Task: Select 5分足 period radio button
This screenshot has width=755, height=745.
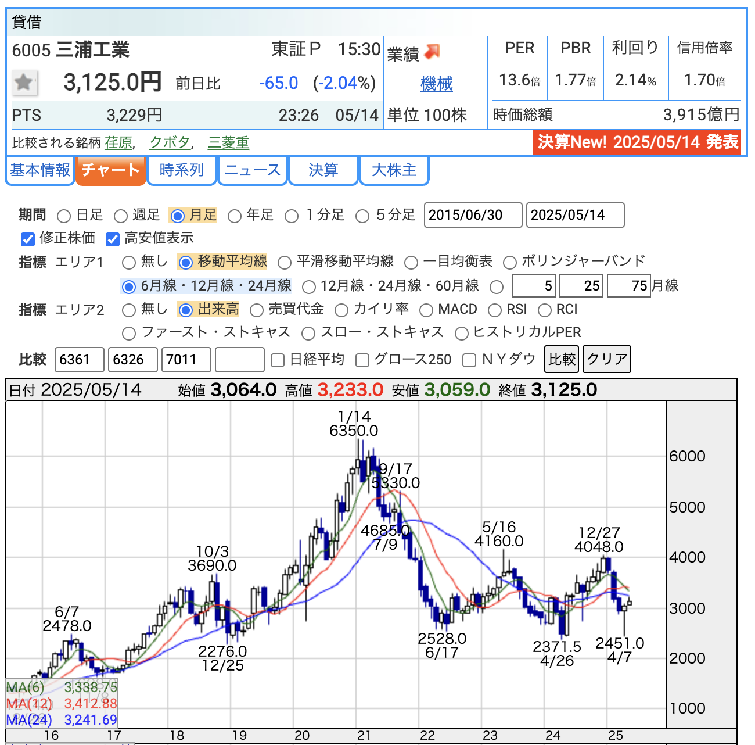Action: pos(362,216)
